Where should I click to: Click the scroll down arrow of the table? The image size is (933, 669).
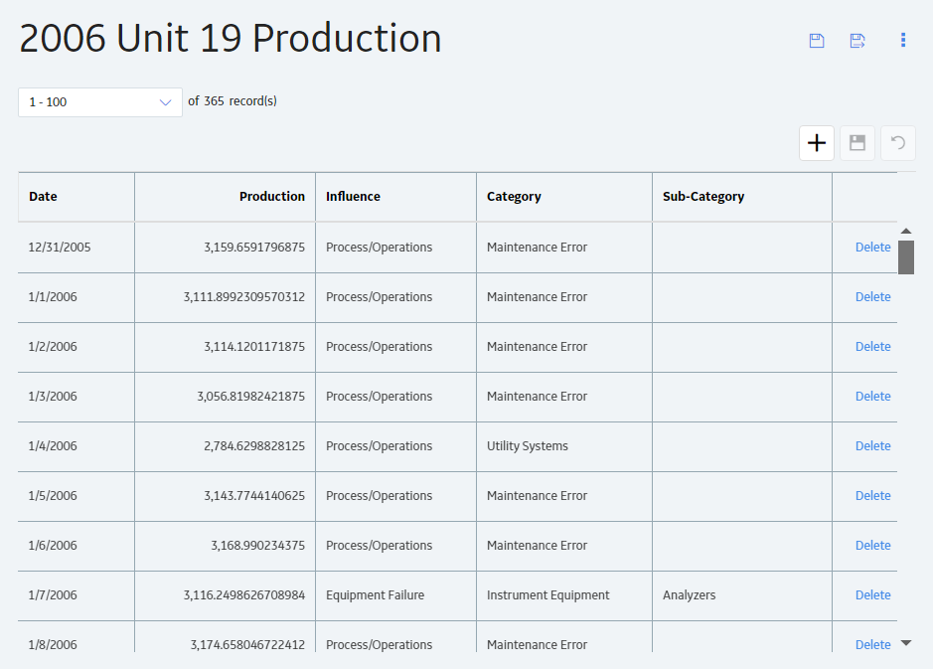click(x=906, y=643)
